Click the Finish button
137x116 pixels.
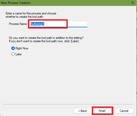(x=102, y=111)
